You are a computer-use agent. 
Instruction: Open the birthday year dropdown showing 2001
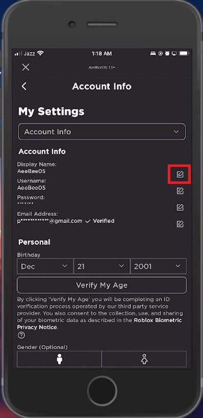[x=159, y=266]
